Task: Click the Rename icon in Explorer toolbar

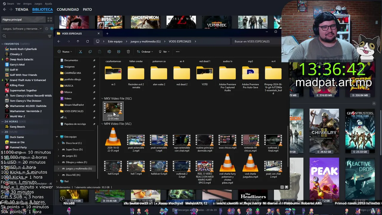Action: 109,52
